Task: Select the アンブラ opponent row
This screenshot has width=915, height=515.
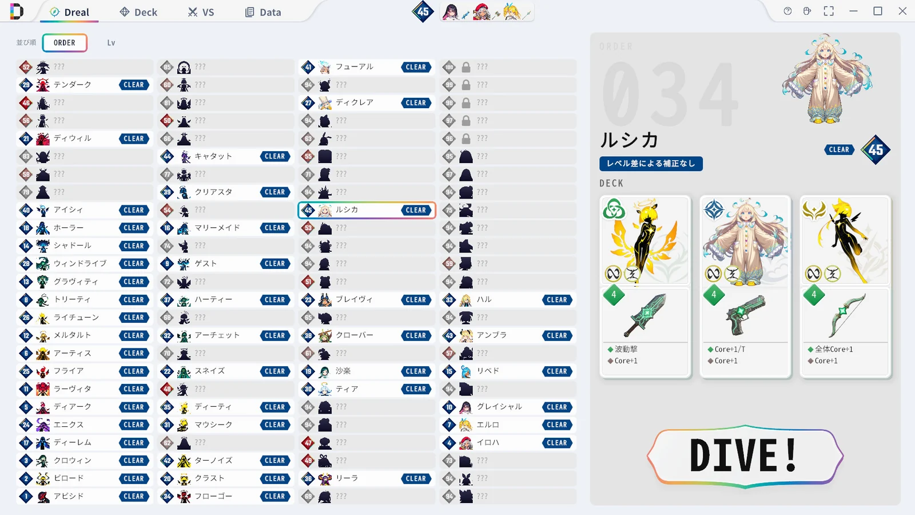Action: [x=508, y=335]
